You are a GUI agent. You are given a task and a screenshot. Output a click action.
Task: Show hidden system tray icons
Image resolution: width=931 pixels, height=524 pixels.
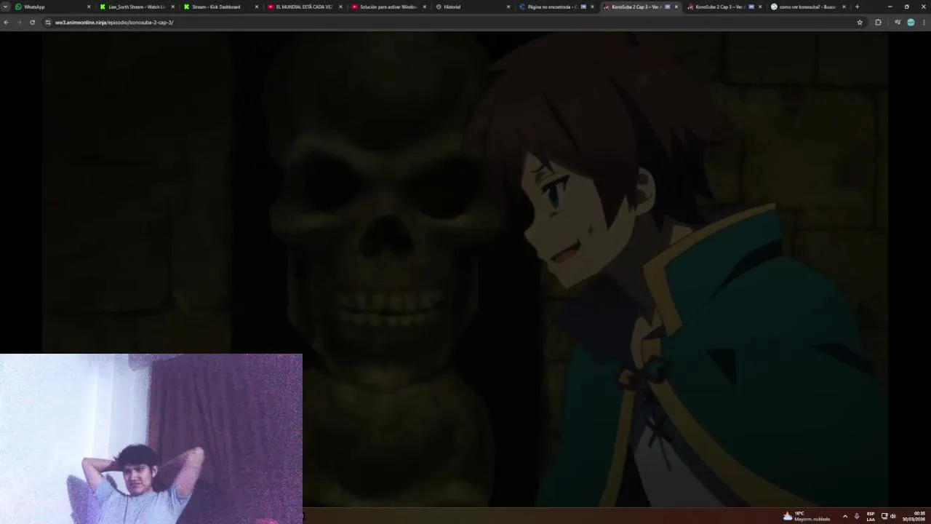(x=844, y=516)
